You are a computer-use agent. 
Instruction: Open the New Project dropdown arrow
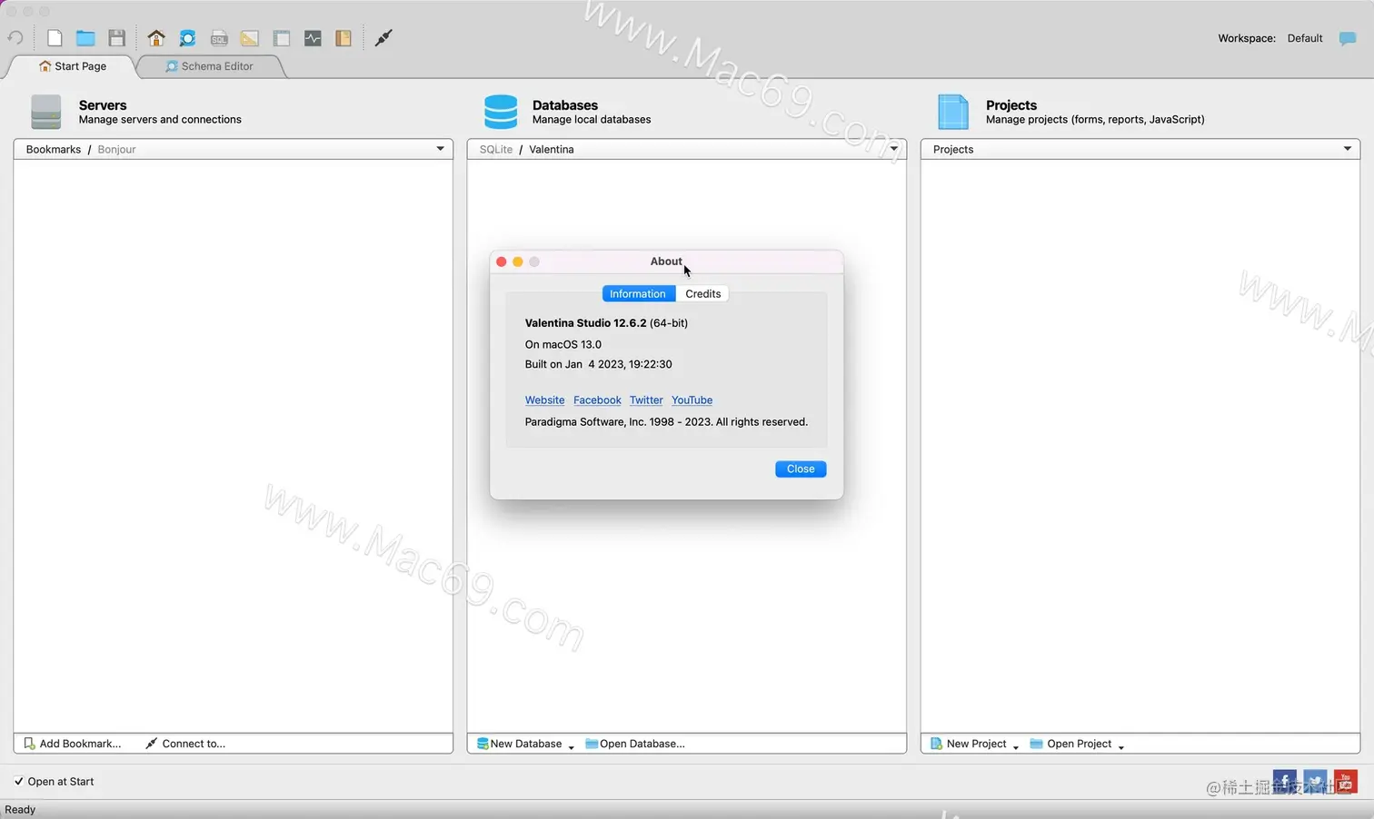pos(1016,746)
